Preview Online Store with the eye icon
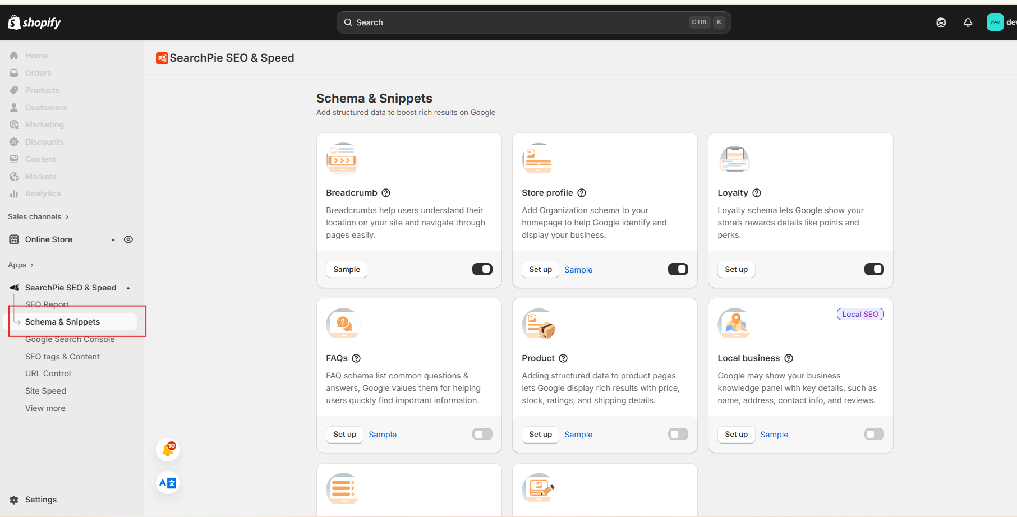Viewport: 1017px width, 517px height. [128, 239]
